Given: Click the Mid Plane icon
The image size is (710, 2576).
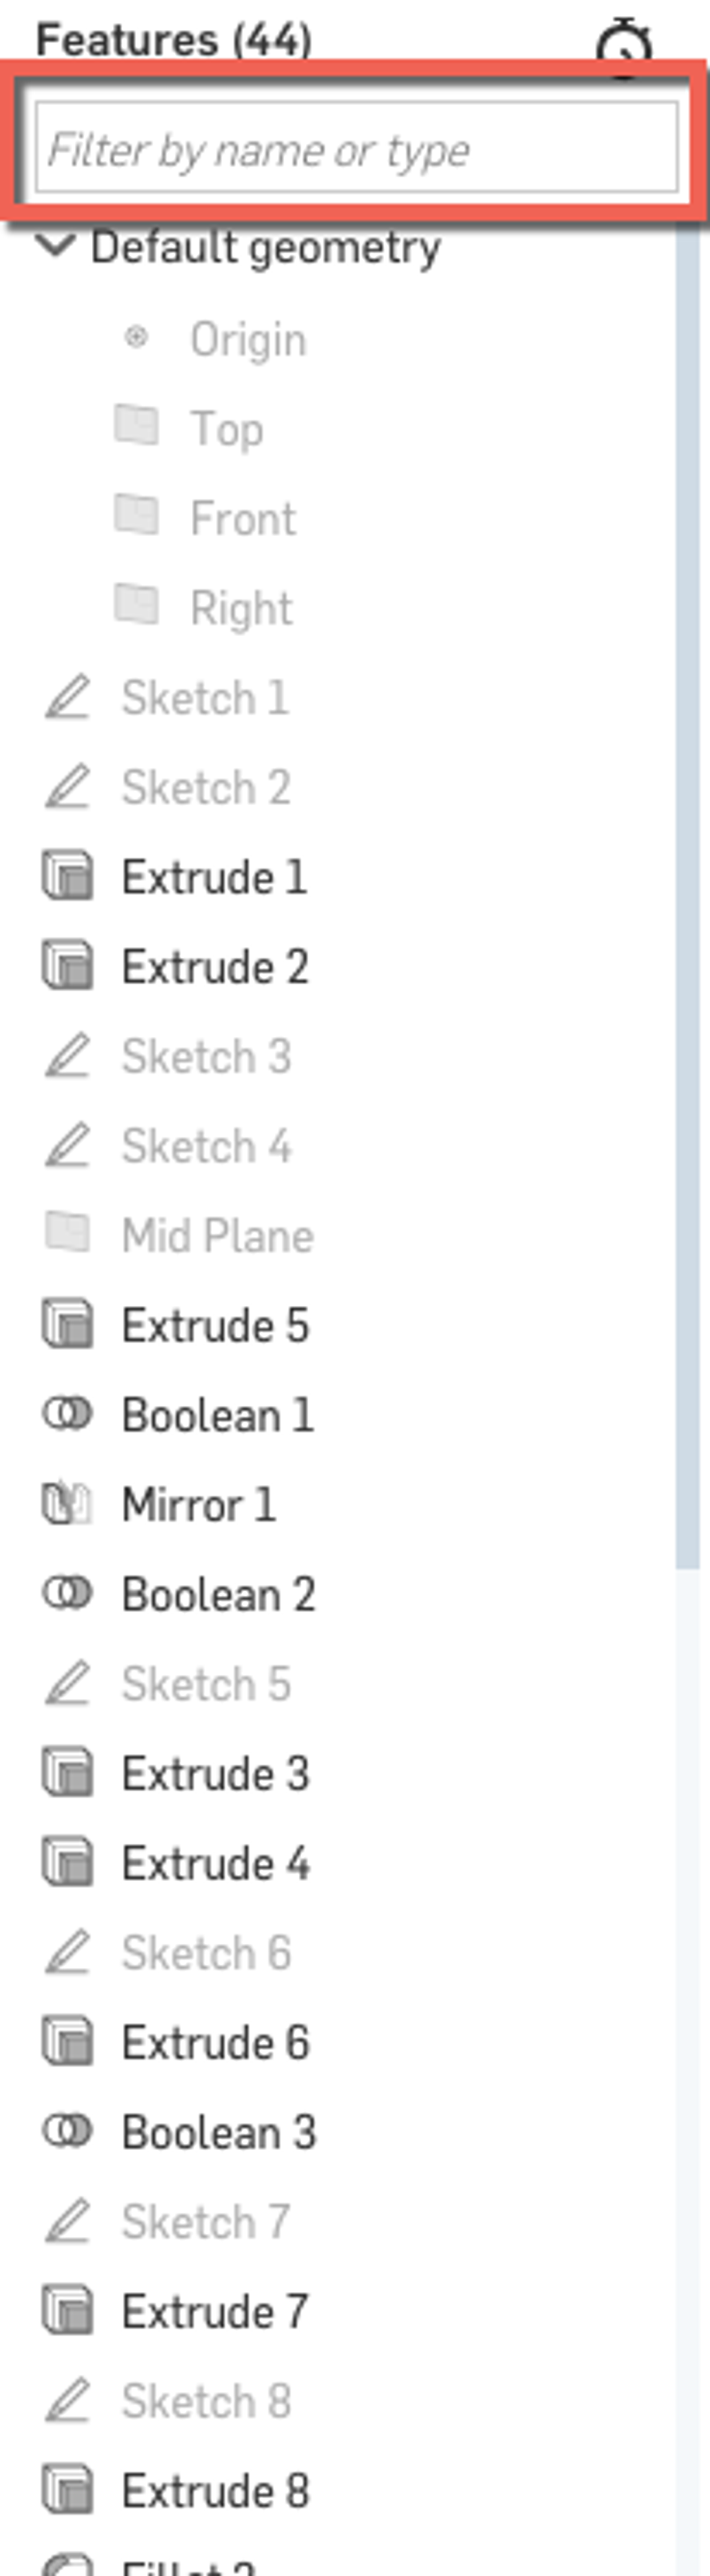Looking at the screenshot, I should click(67, 1234).
